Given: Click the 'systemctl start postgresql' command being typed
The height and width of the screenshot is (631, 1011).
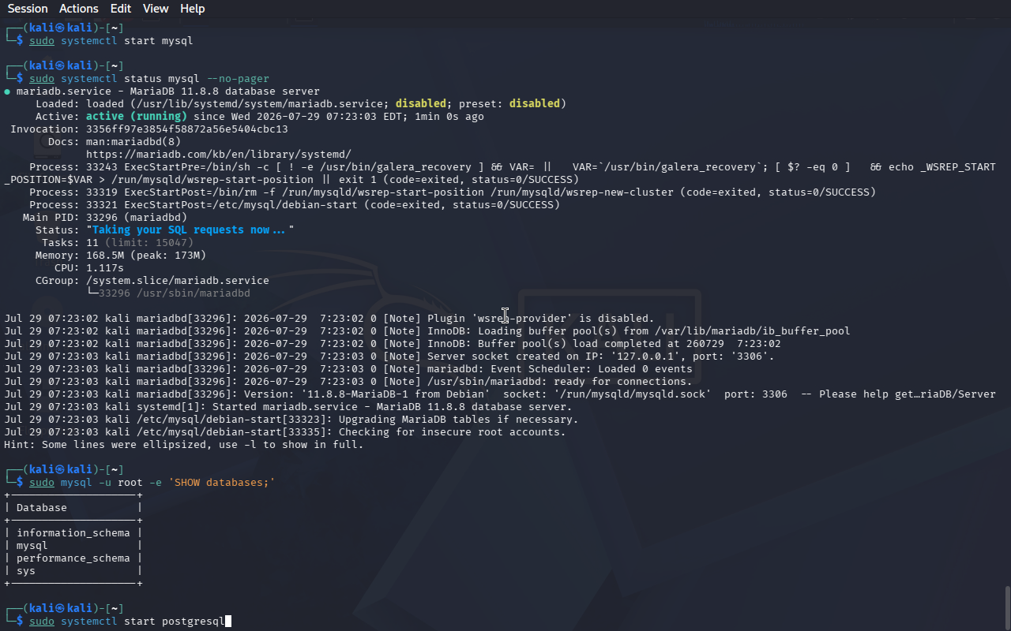Looking at the screenshot, I should (x=143, y=622).
